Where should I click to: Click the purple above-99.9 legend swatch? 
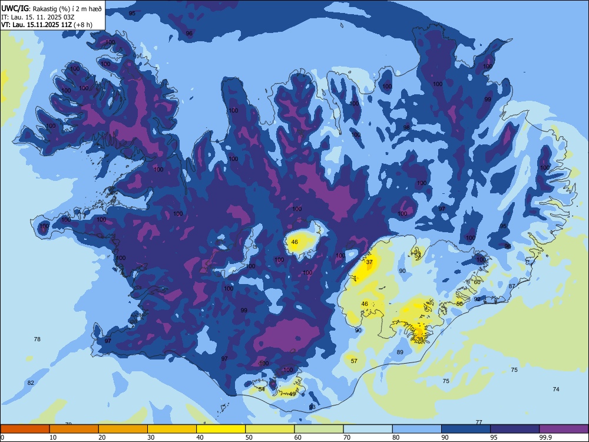[x=564, y=429]
